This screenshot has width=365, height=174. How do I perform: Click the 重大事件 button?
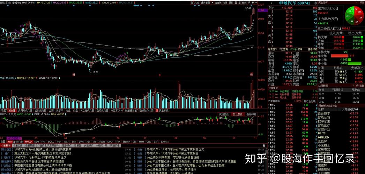[x=205, y=3]
